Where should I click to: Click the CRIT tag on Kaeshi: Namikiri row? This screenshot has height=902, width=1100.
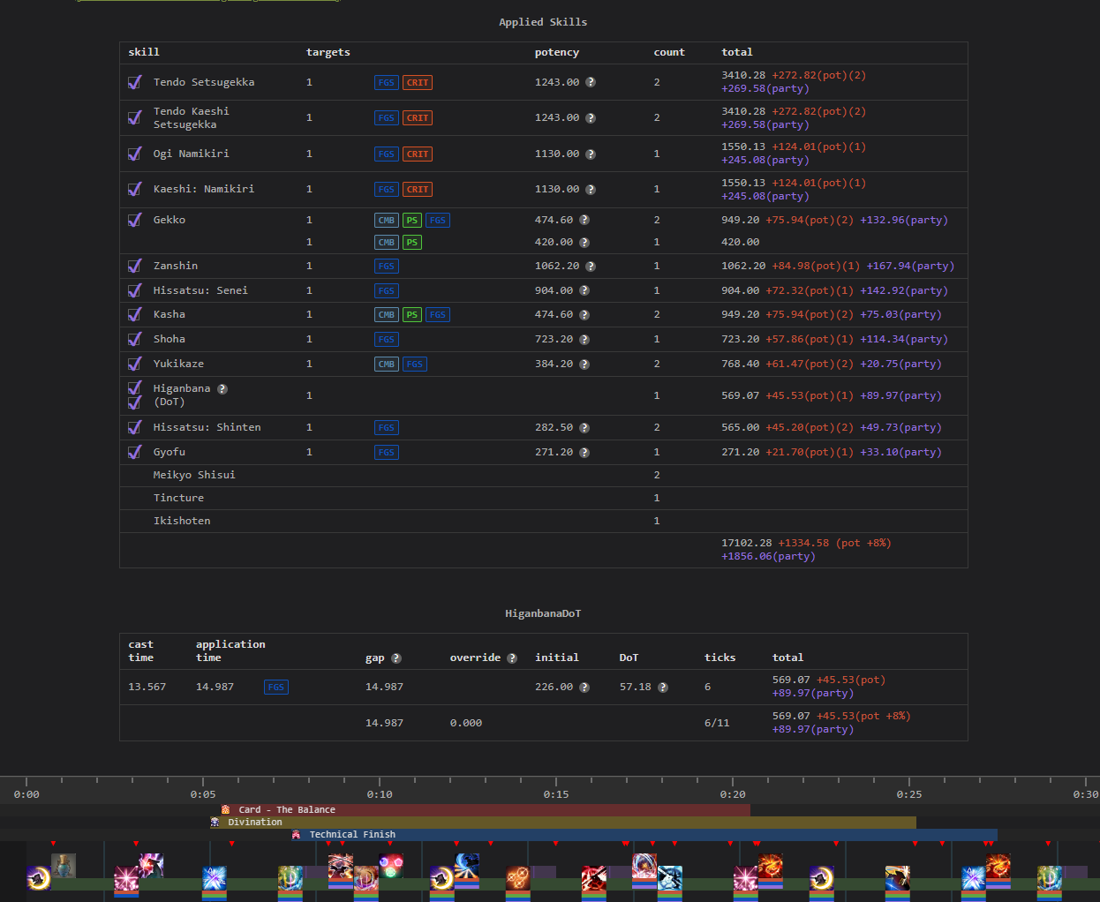pyautogui.click(x=418, y=190)
